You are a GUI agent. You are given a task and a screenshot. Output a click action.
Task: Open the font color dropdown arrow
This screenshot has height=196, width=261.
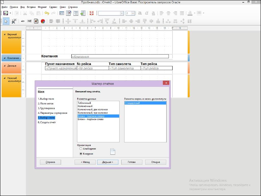coord(194,13)
